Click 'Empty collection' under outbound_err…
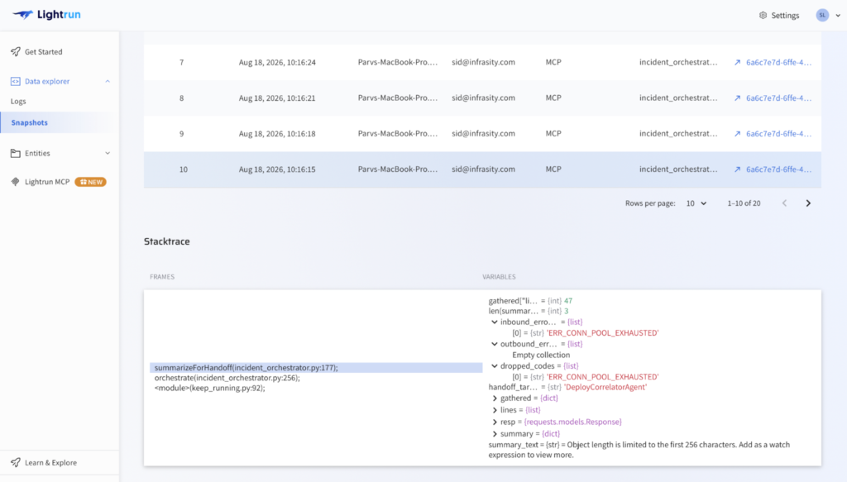The image size is (847, 482). pyautogui.click(x=541, y=356)
